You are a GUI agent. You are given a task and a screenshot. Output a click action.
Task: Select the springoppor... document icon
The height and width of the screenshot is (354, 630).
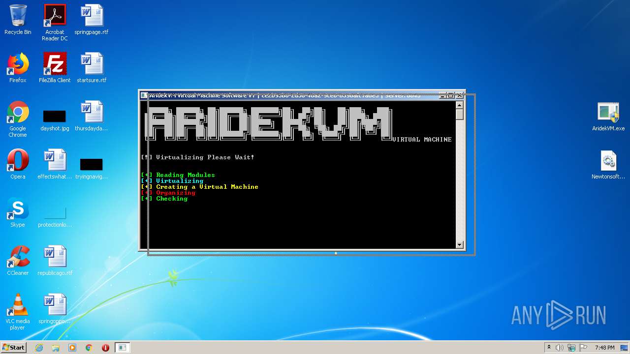click(55, 309)
